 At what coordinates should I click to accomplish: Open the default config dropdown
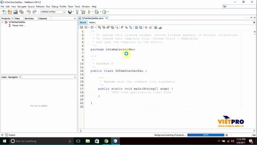click(x=53, y=12)
